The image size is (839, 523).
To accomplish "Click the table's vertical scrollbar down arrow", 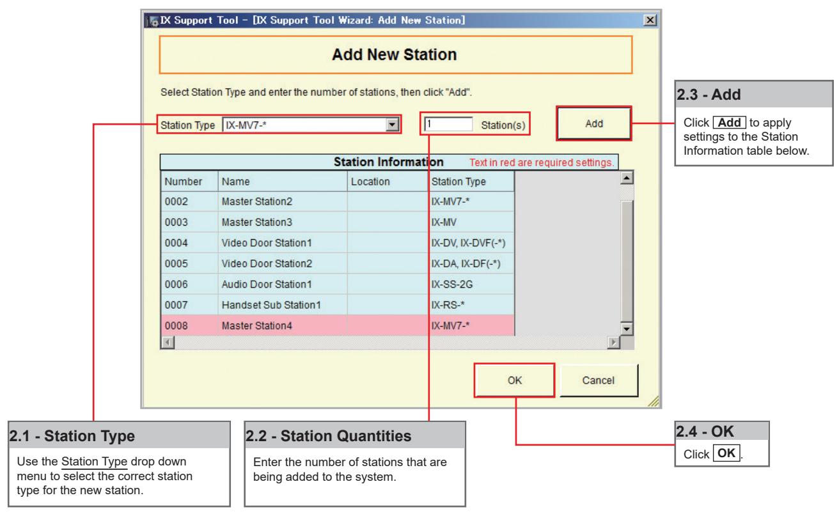I will pos(627,329).
